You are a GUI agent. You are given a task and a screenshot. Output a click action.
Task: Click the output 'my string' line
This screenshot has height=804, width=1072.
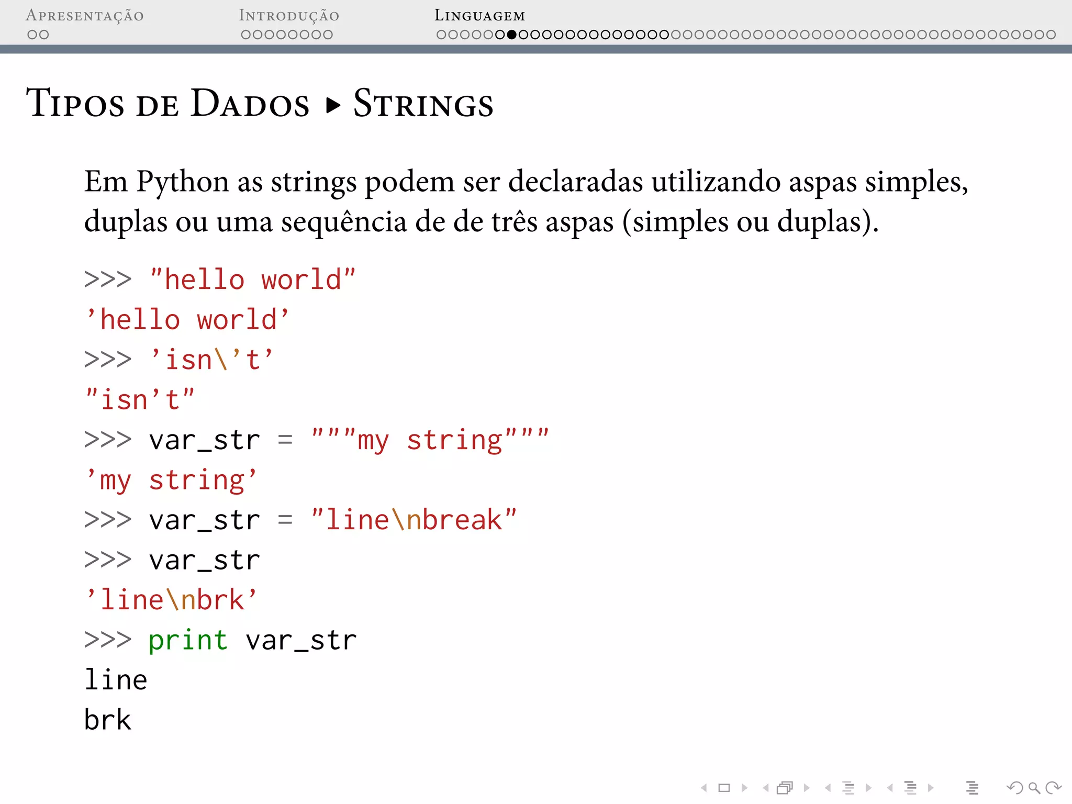171,481
